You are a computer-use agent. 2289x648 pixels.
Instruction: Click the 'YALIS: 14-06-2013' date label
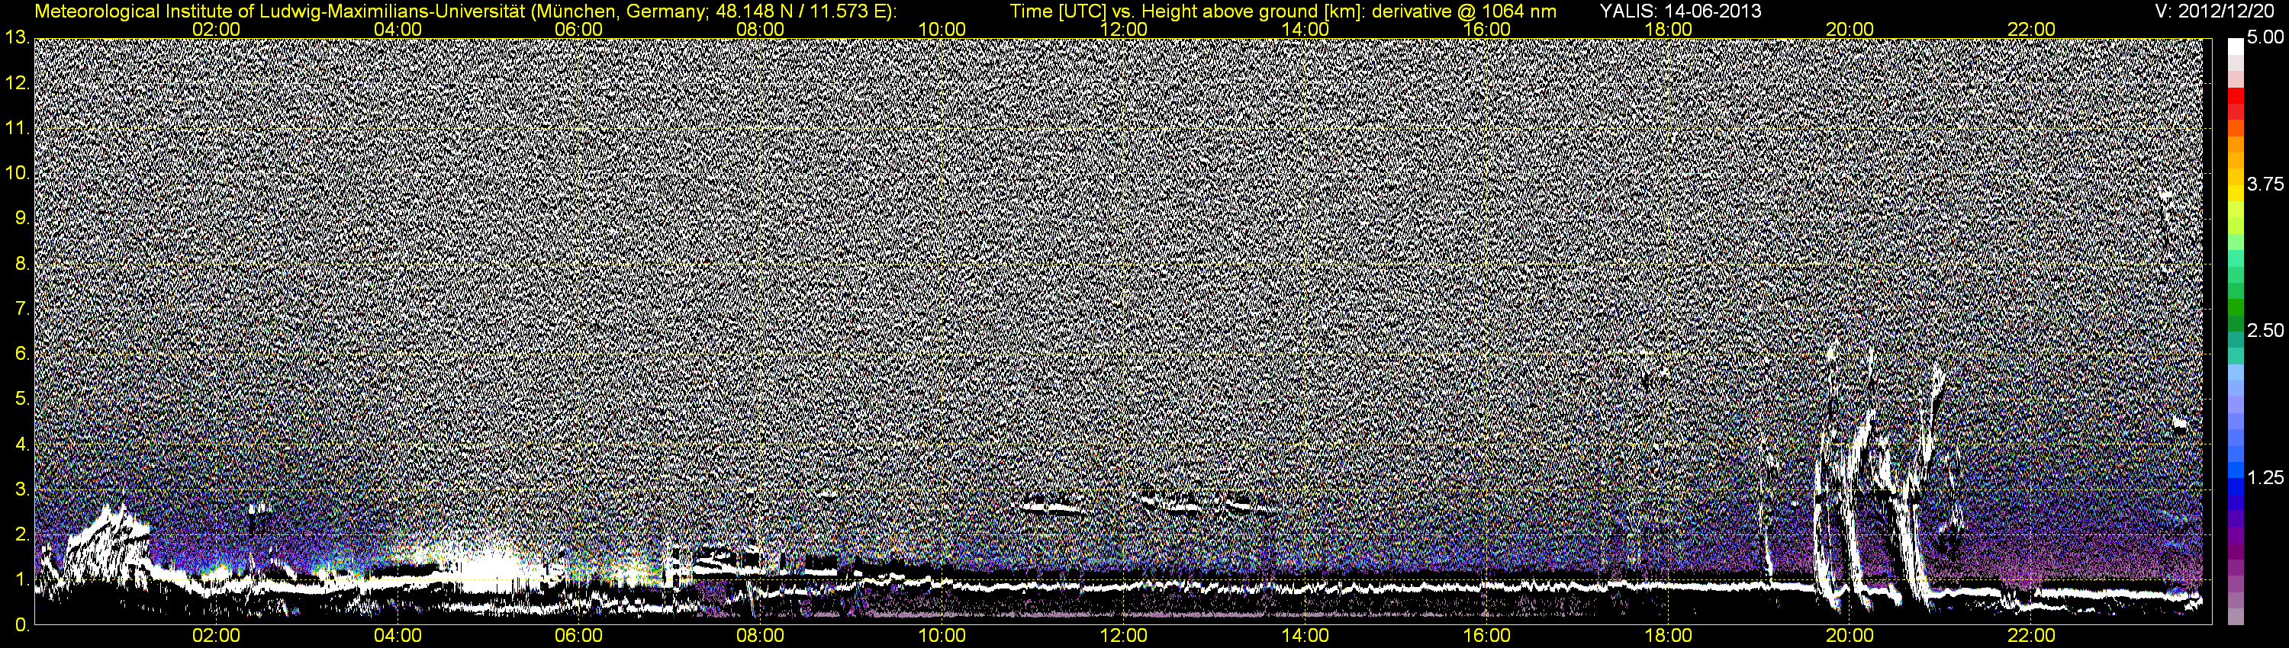click(x=1680, y=11)
